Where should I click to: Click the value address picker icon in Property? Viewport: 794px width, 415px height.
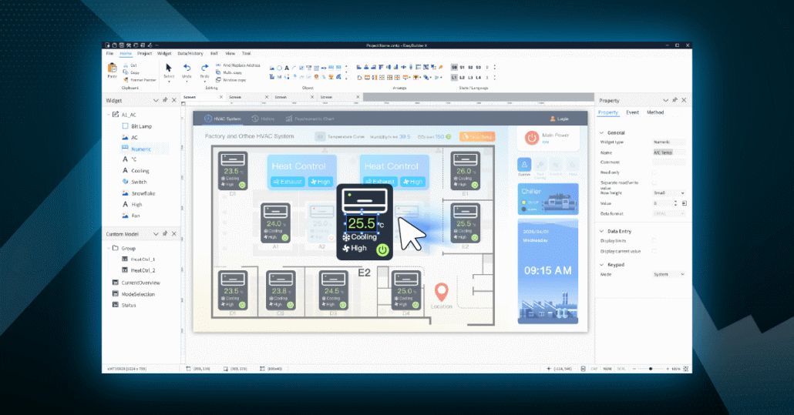coord(684,203)
